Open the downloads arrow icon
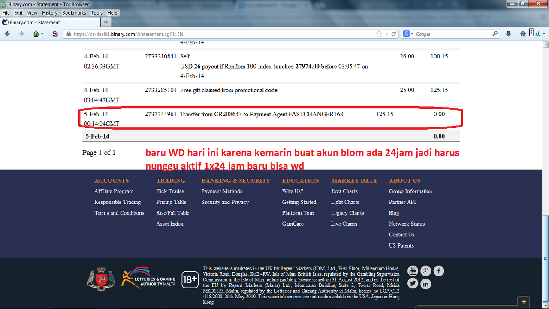Image resolution: width=549 pixels, height=309 pixels. [x=509, y=34]
